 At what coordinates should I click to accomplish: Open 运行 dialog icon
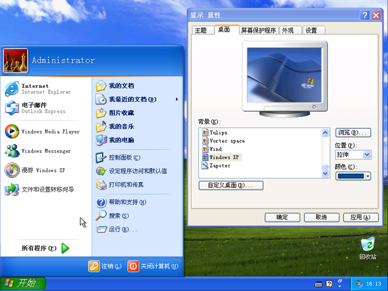click(101, 230)
